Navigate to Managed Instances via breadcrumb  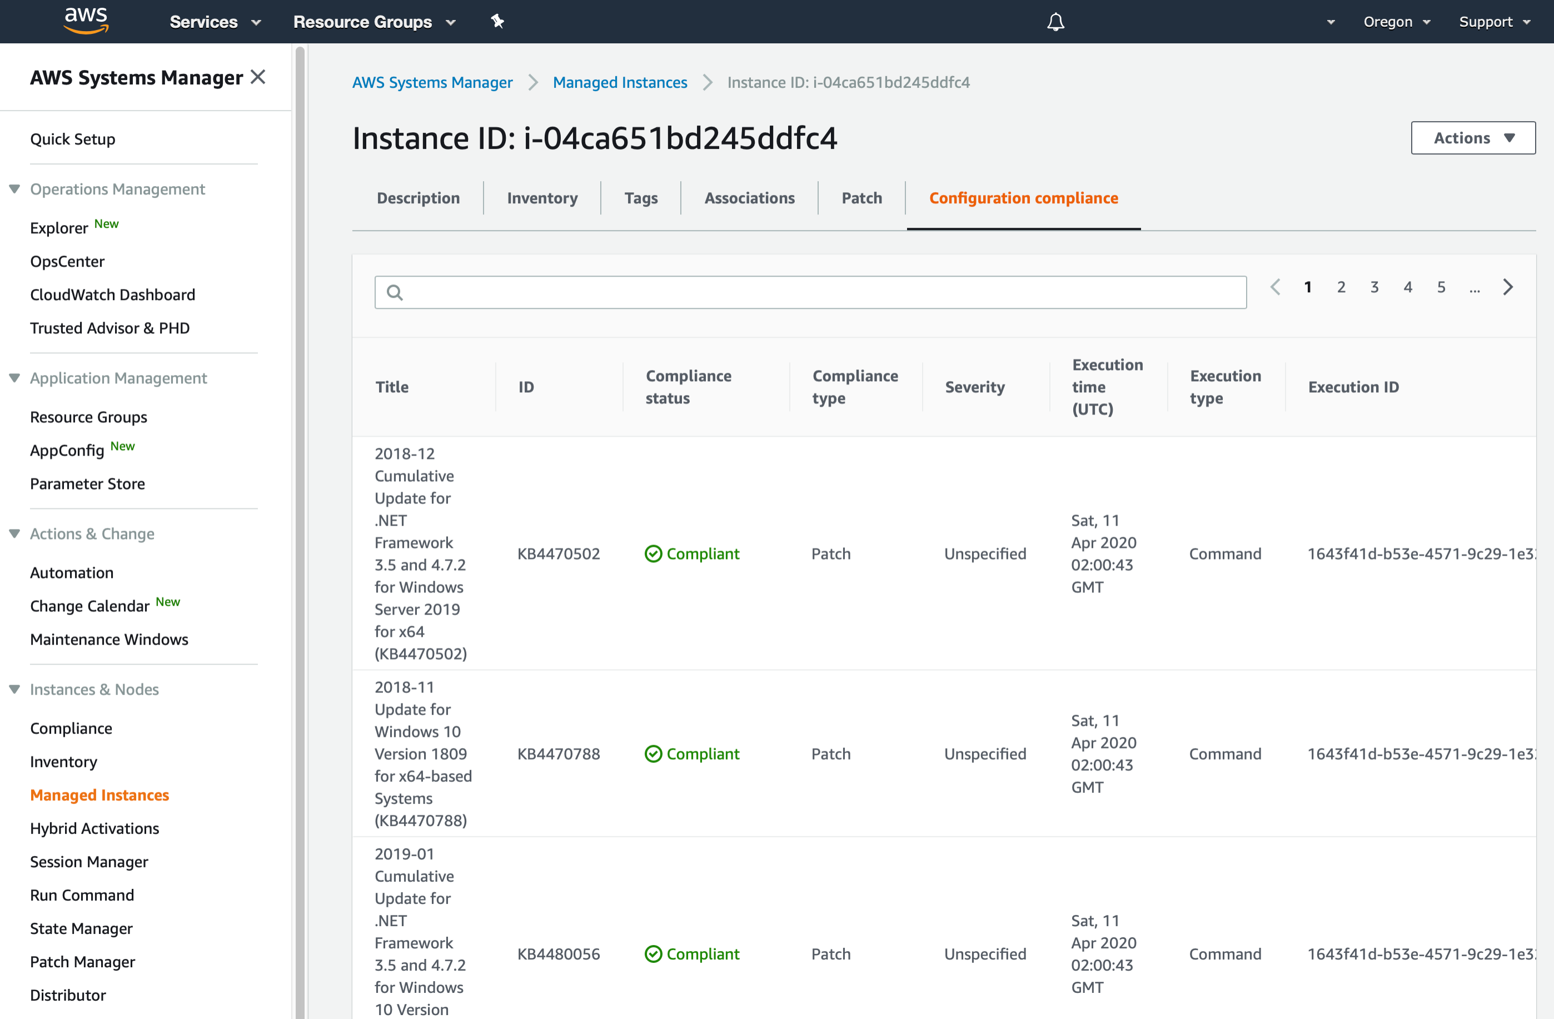[619, 82]
